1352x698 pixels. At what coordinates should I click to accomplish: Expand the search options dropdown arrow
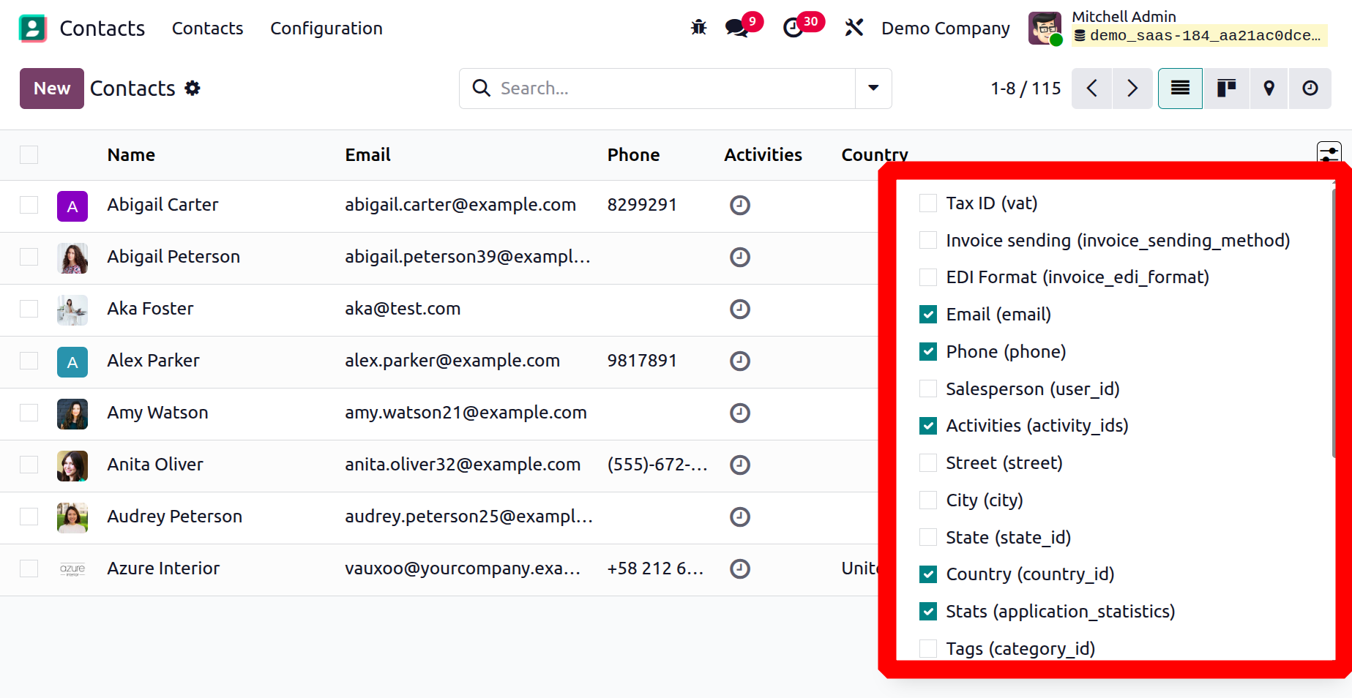(x=873, y=89)
